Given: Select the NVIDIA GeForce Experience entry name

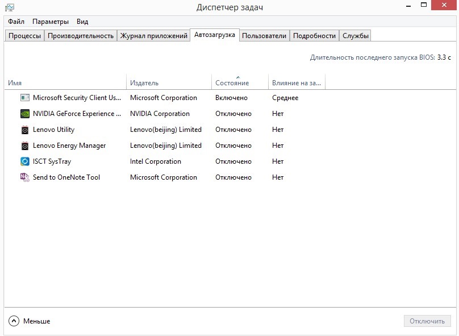Looking at the screenshot, I should [77, 114].
